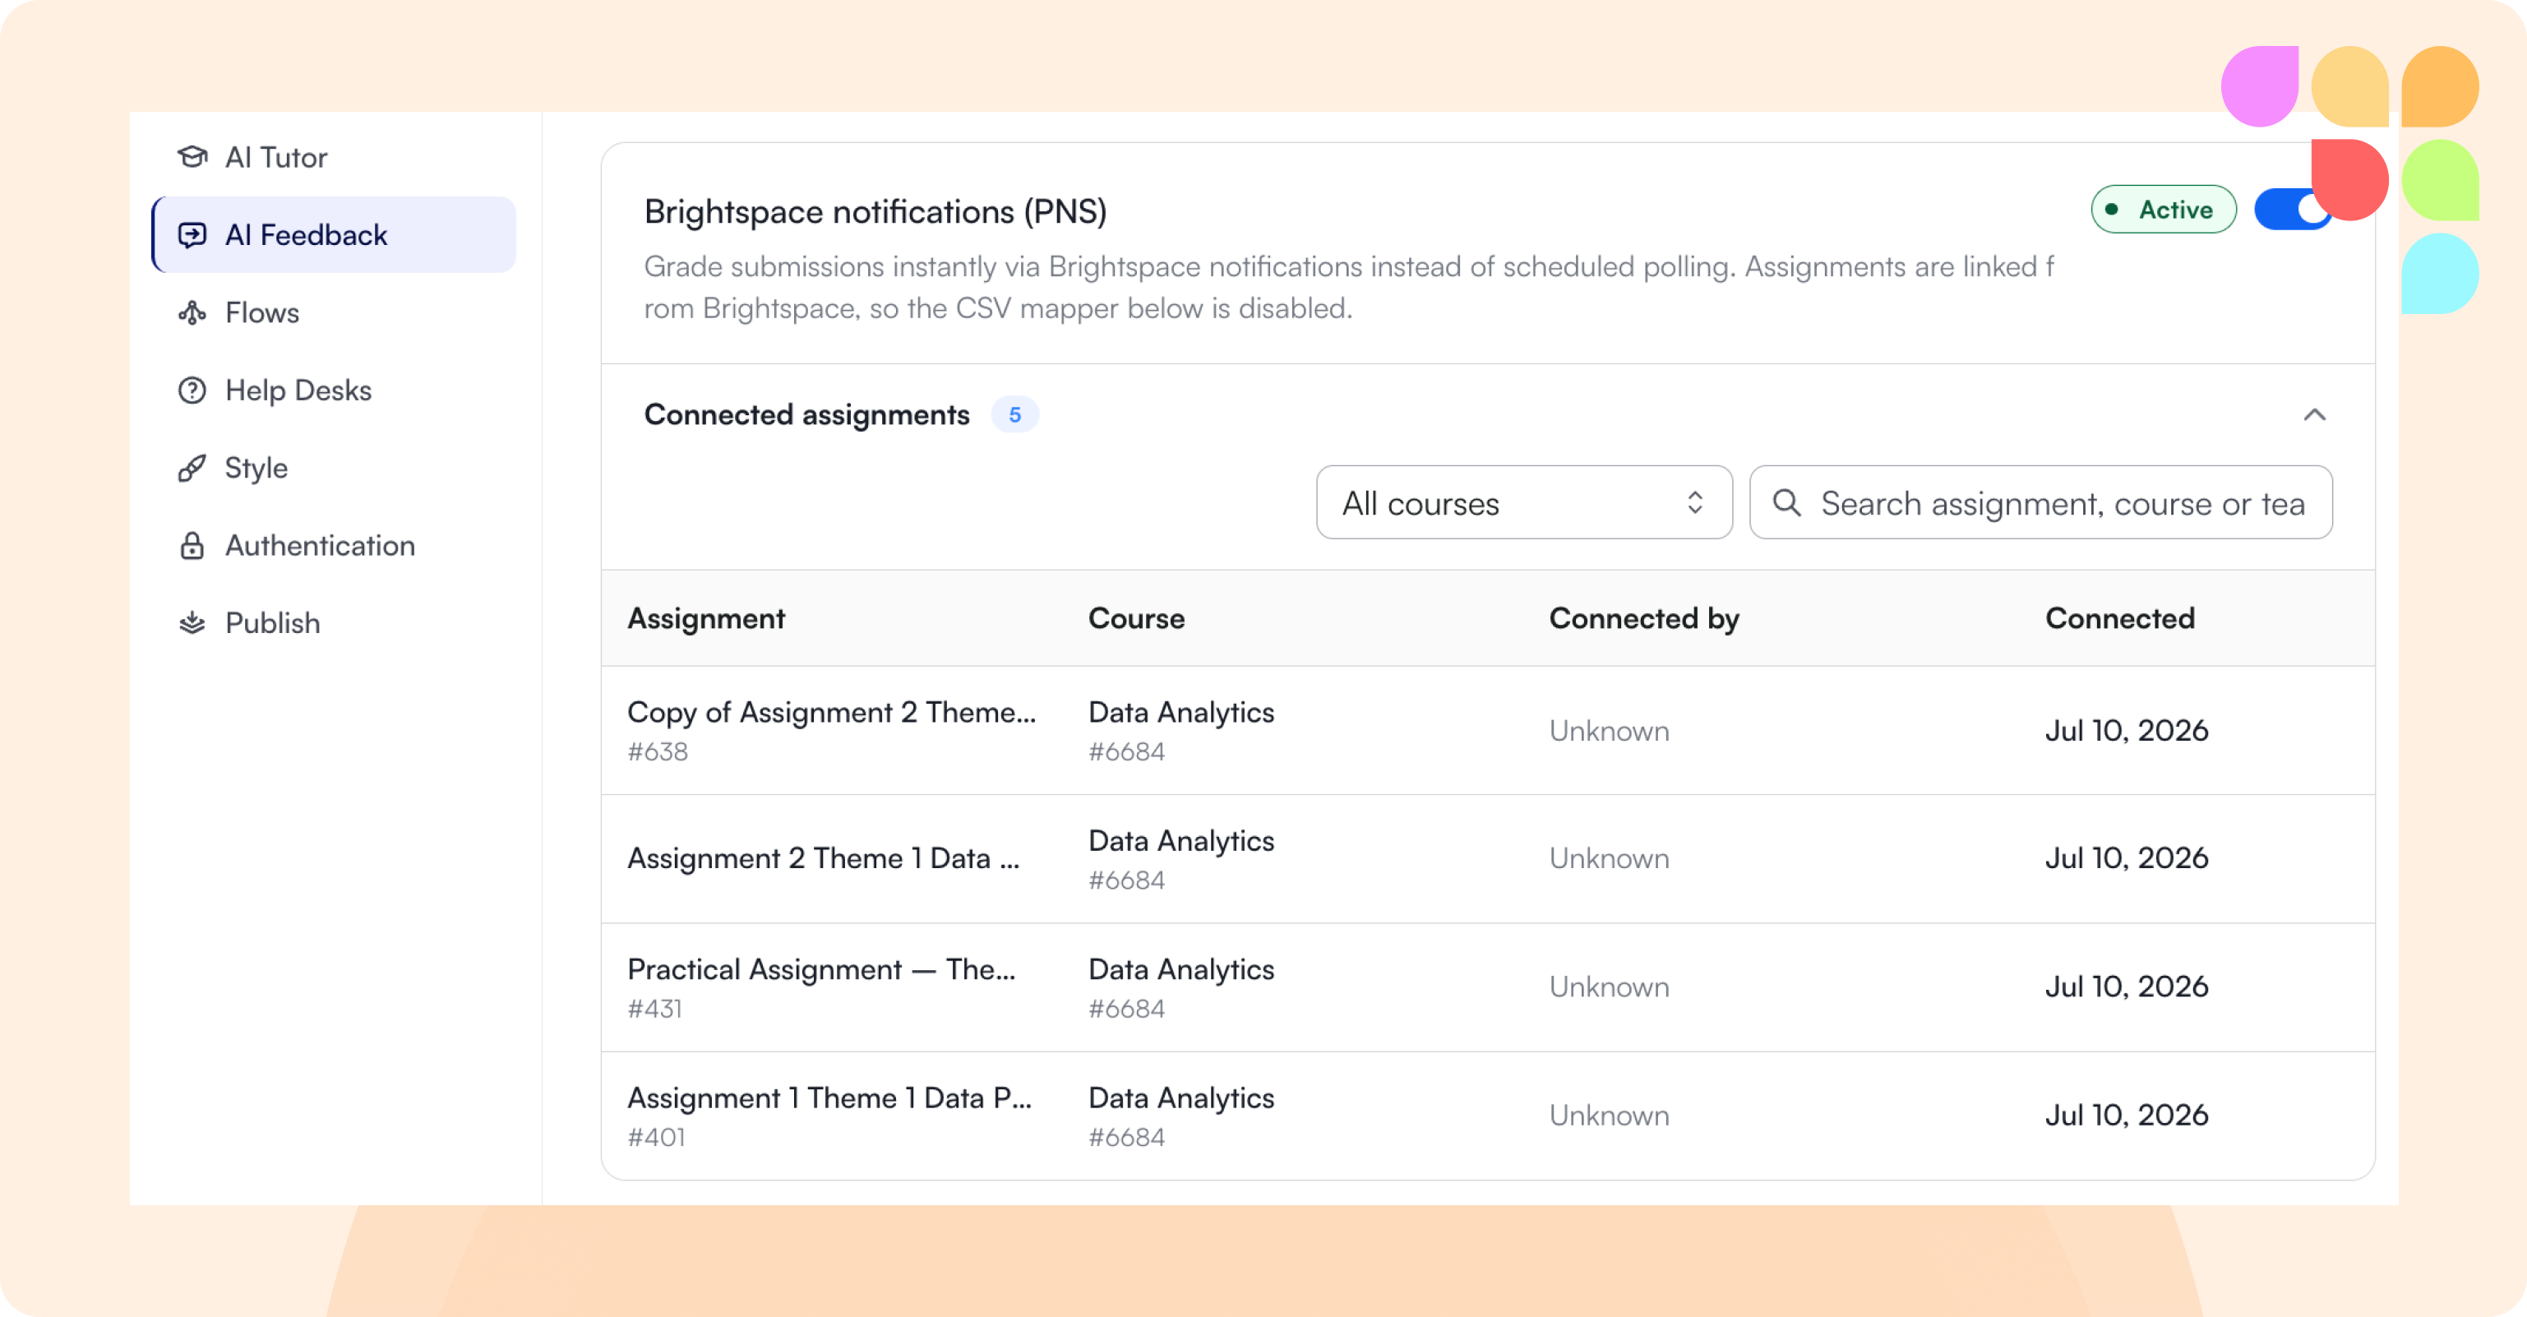
Task: Focus the search assignment input field
Action: click(x=2040, y=502)
